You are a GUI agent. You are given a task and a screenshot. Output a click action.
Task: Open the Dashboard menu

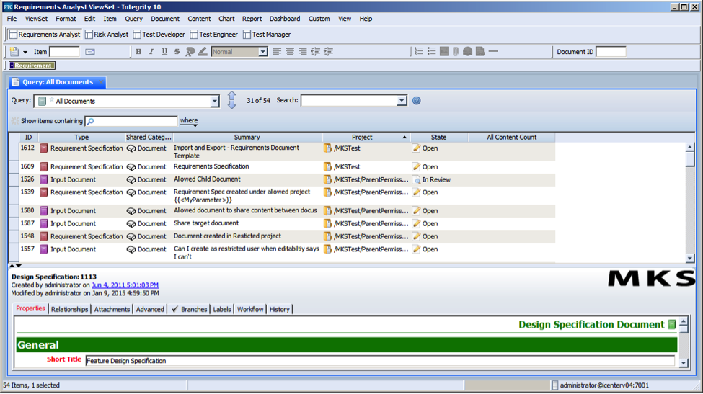click(x=285, y=19)
